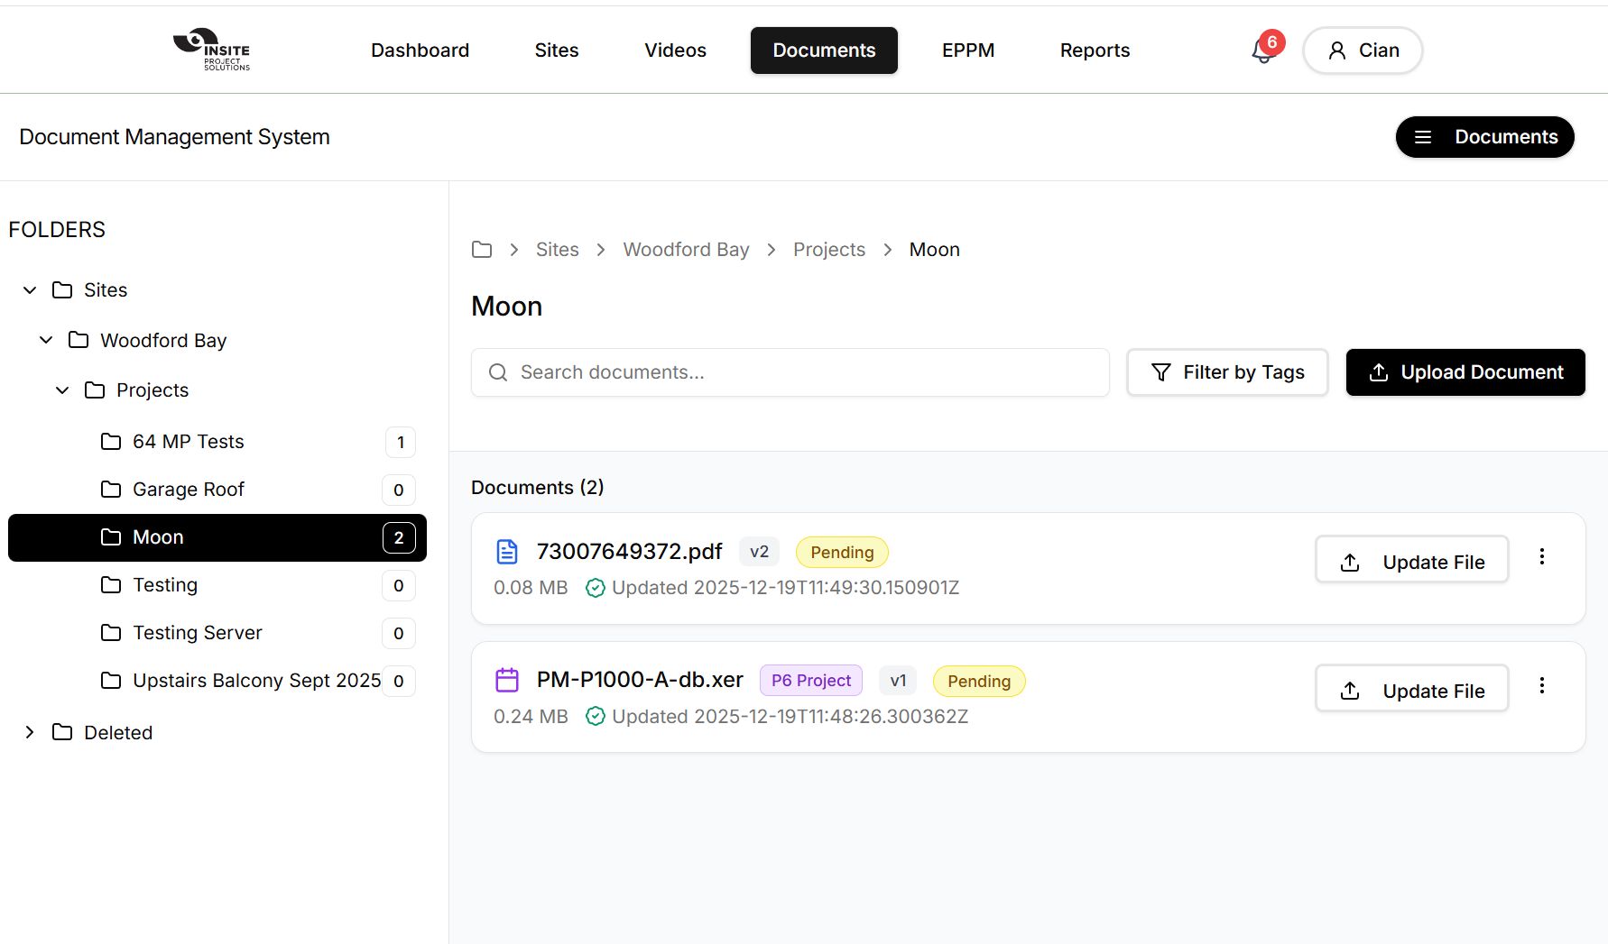
Task: Click the Insite Project Solutions logo
Action: click(x=212, y=50)
